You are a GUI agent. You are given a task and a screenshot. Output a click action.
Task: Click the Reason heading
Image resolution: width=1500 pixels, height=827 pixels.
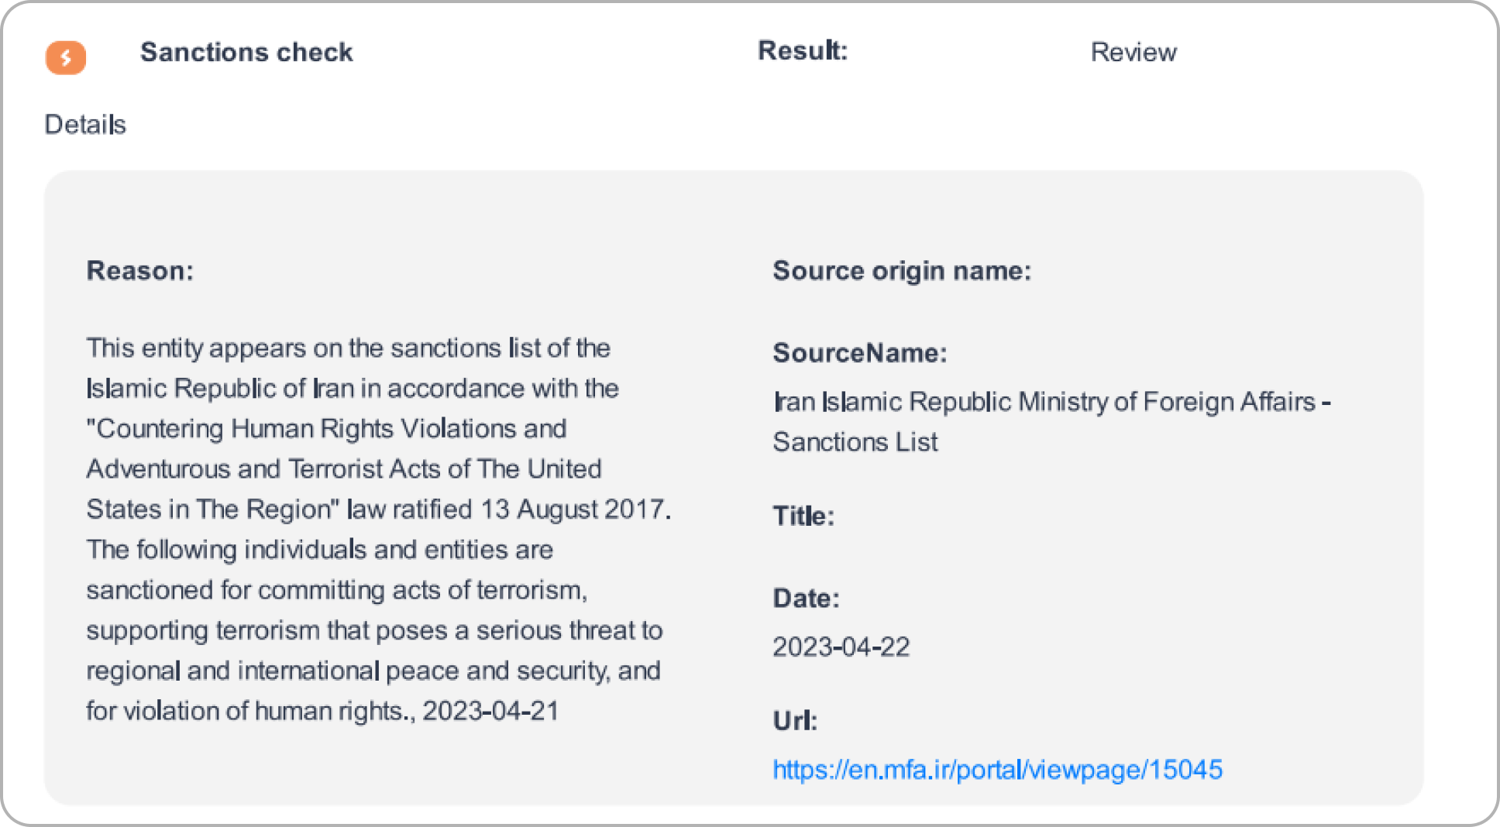[140, 270]
